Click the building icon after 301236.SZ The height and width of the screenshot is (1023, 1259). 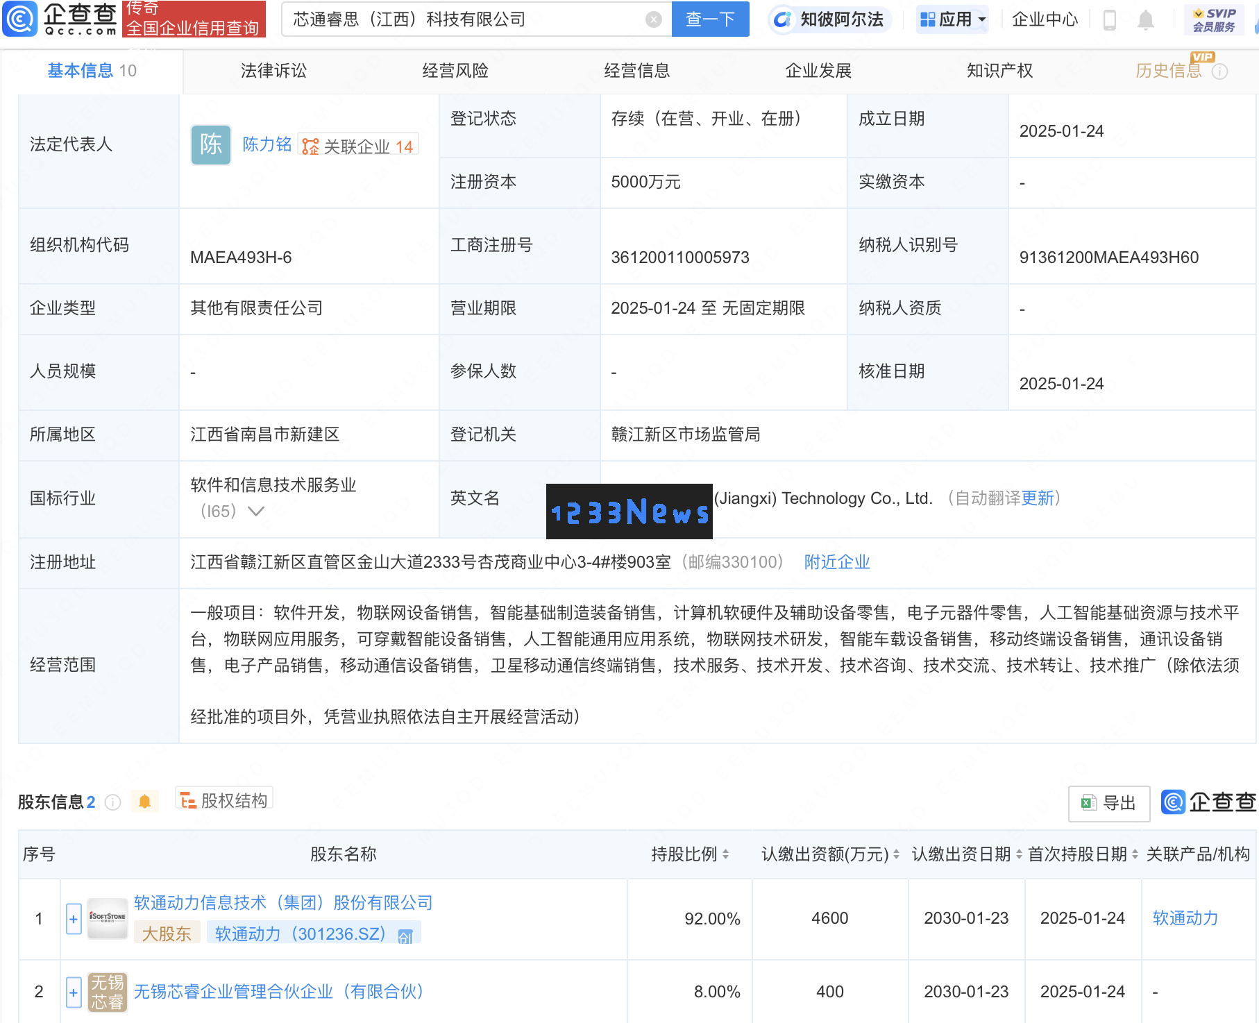(405, 936)
